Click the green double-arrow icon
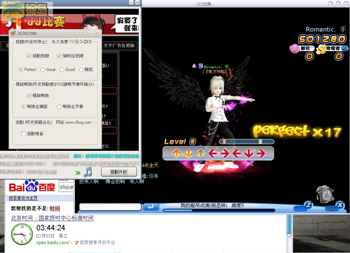350x253 pixels. tap(78, 173)
